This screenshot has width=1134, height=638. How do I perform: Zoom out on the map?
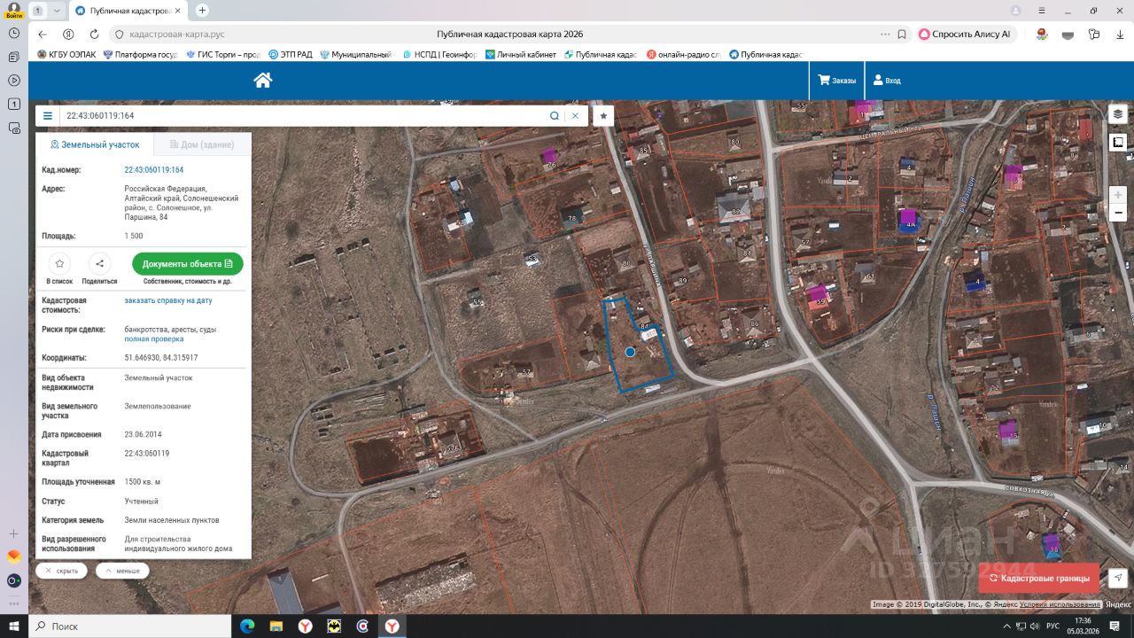pos(1118,213)
